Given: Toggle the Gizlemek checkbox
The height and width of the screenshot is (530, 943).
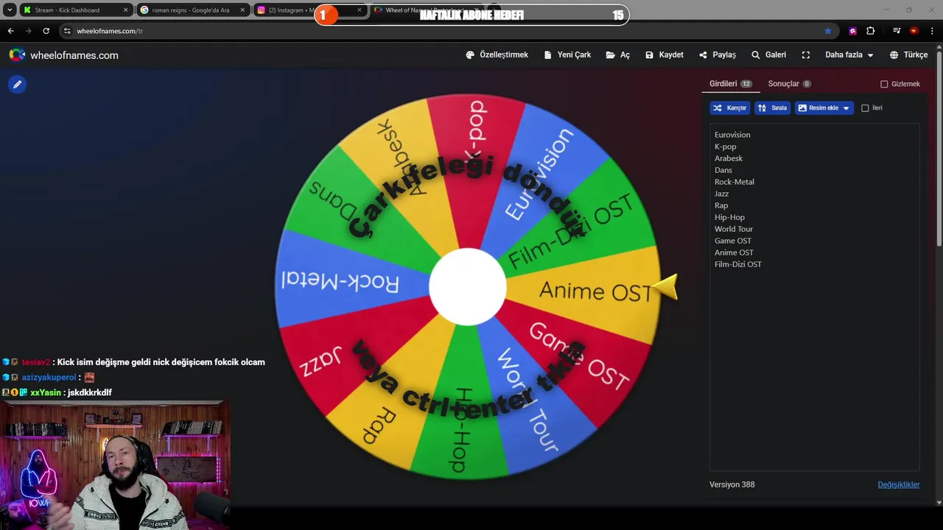Looking at the screenshot, I should point(884,84).
